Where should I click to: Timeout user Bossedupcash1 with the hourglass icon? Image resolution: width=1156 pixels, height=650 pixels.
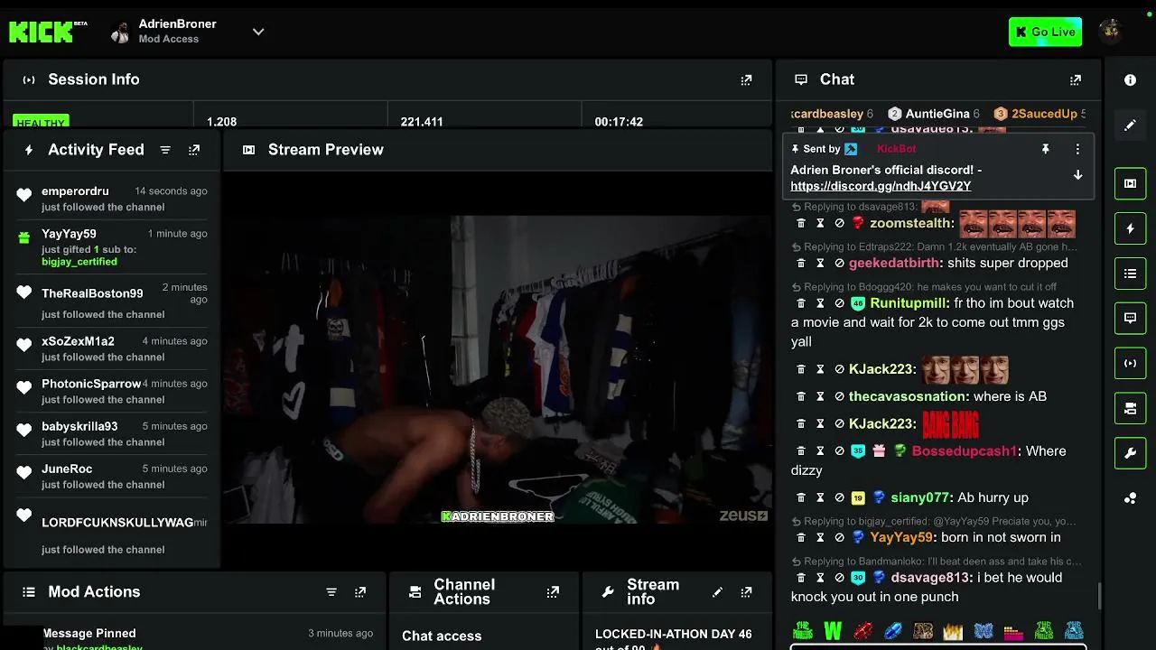tap(820, 450)
